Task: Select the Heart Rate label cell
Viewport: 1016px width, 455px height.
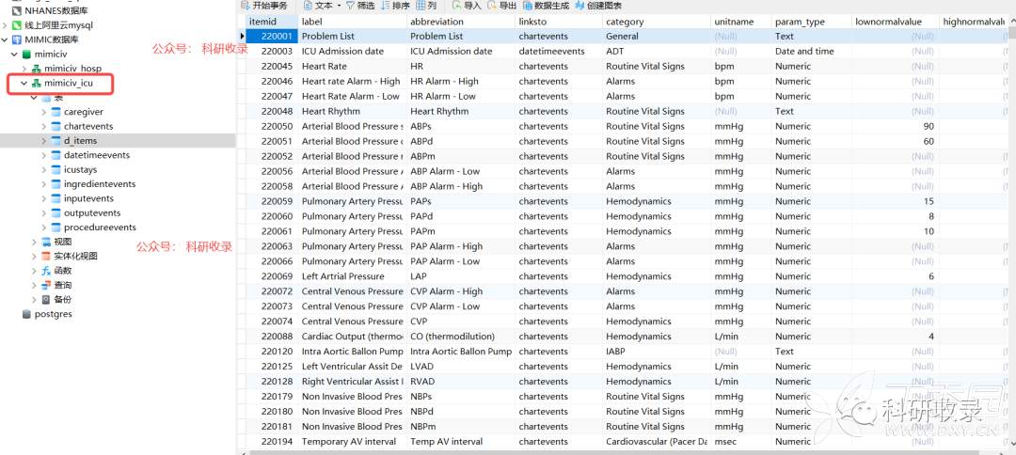Action: tap(325, 67)
